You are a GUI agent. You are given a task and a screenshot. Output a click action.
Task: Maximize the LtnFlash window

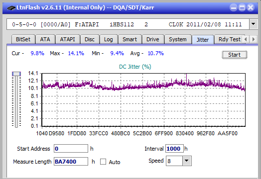(242, 7)
